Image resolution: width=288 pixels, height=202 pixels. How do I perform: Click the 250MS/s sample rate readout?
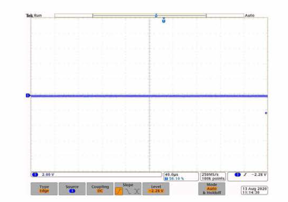click(210, 174)
